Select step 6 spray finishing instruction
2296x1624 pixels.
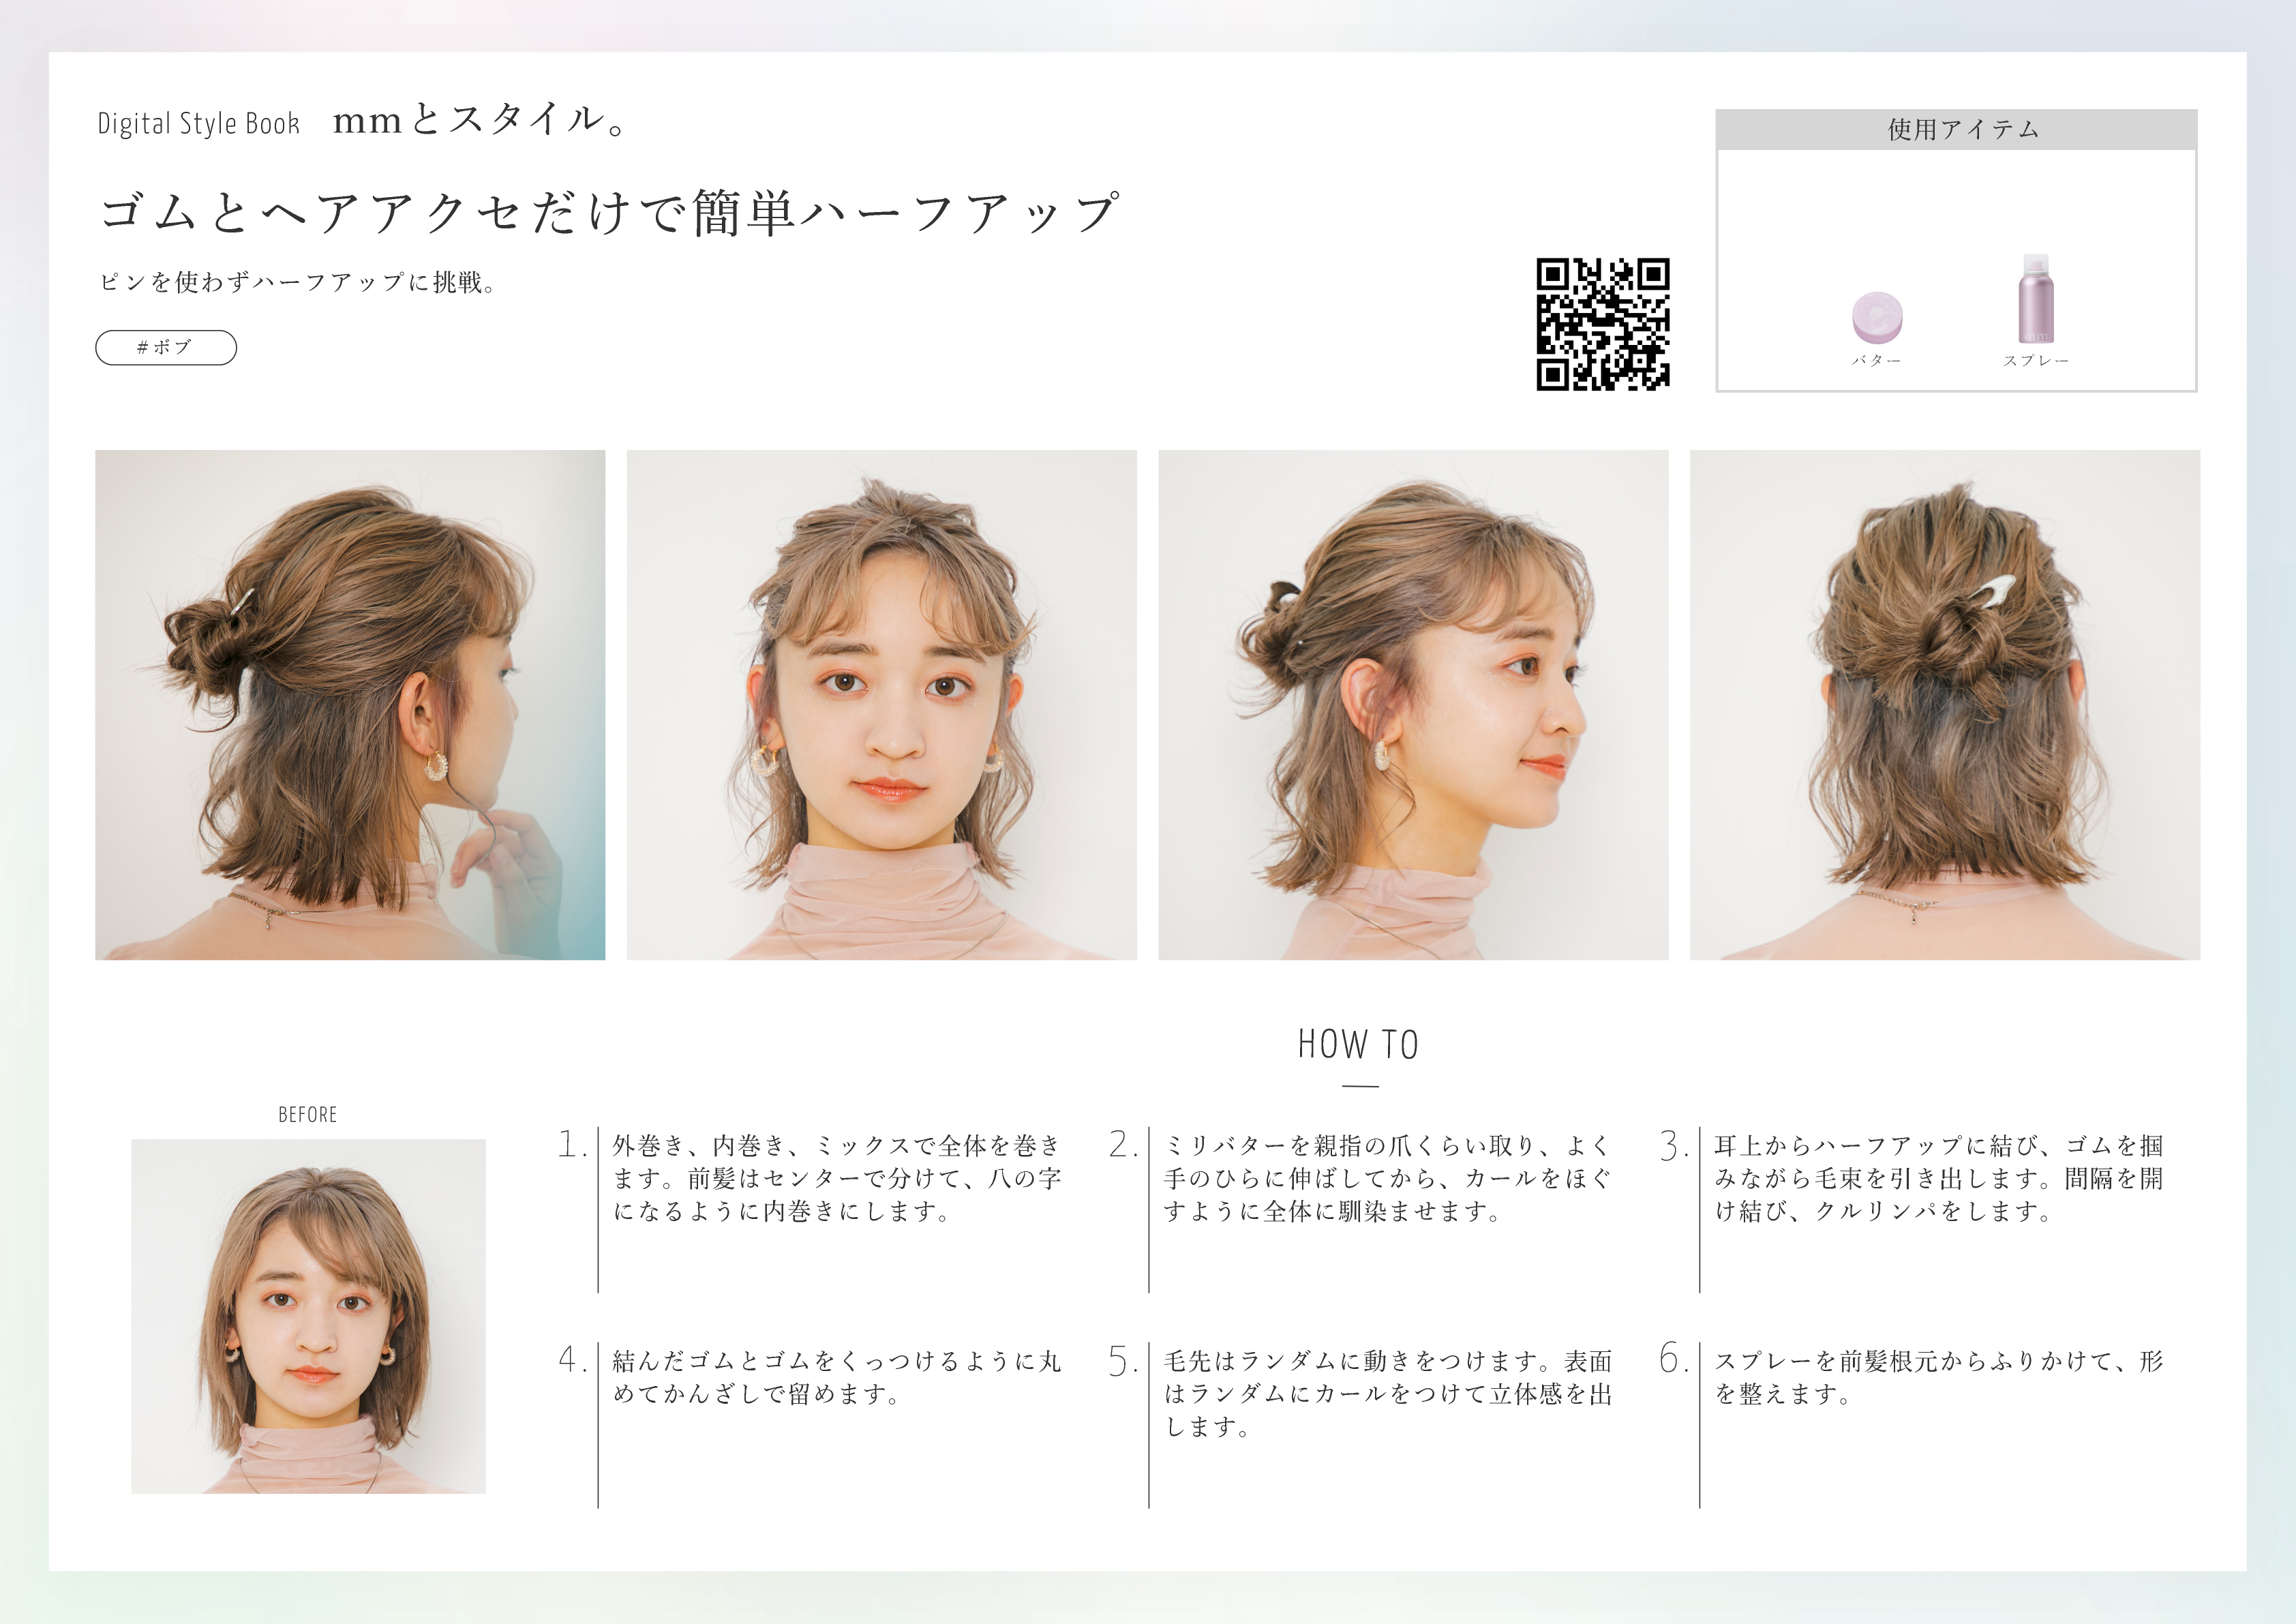(1938, 1377)
